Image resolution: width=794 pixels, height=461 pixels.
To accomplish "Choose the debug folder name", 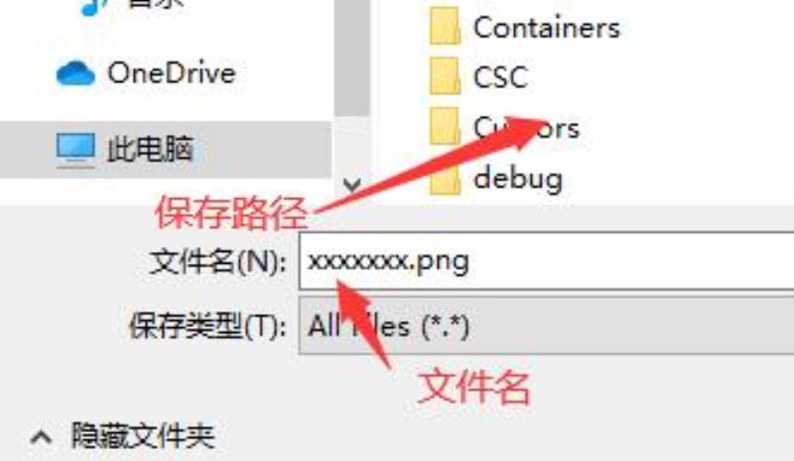I will point(518,179).
